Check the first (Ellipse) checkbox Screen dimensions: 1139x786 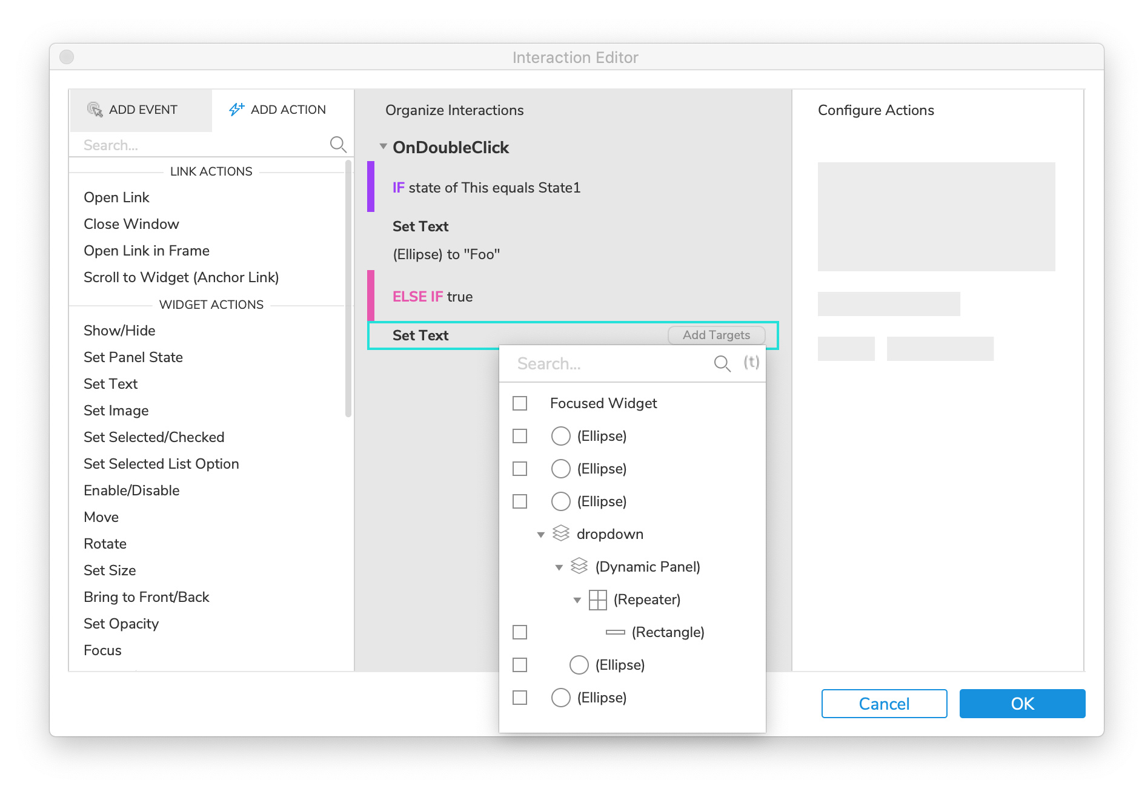[x=519, y=435]
